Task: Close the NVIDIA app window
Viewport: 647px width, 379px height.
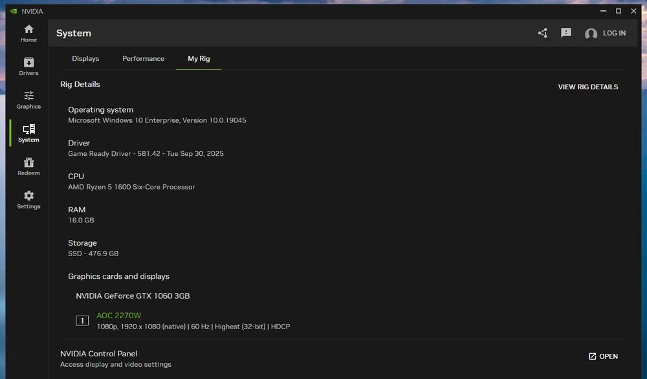Action: (634, 11)
